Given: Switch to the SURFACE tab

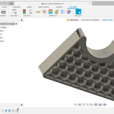Looking at the screenshot, I should (17, 7).
